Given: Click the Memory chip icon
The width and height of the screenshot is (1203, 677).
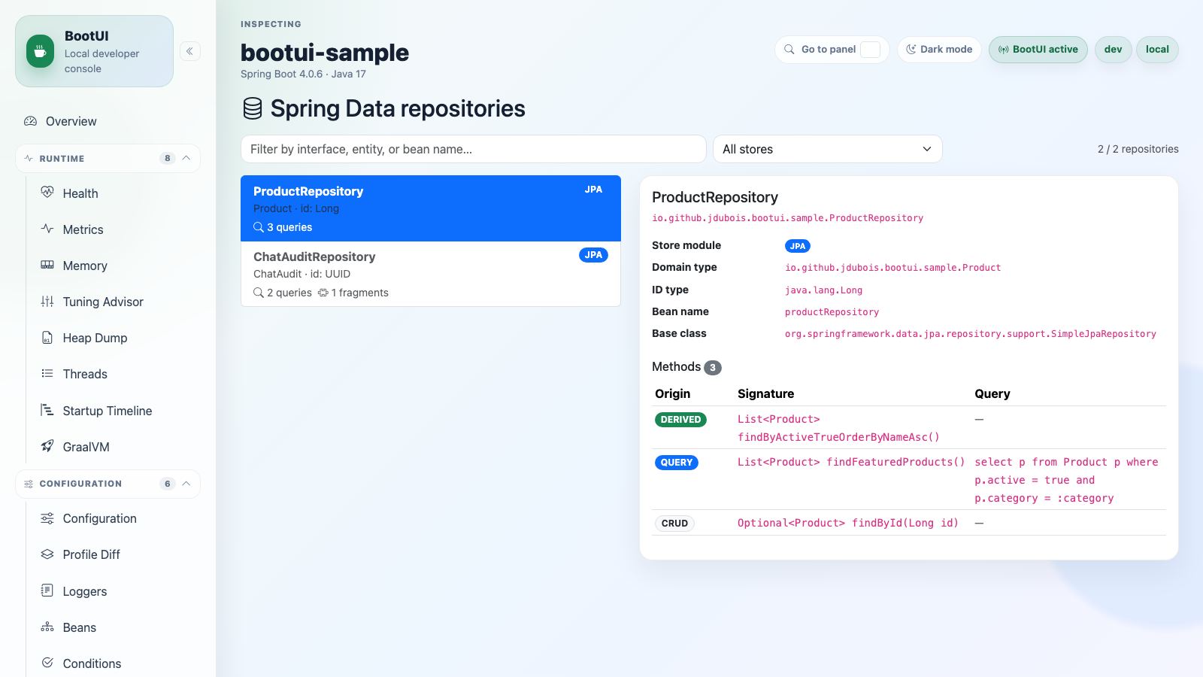Looking at the screenshot, I should [x=47, y=265].
